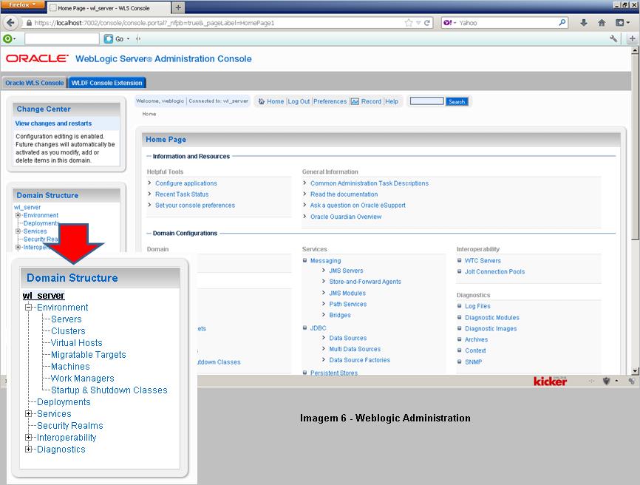
Task: Open a new browser tab with plus button
Action: coord(178,7)
